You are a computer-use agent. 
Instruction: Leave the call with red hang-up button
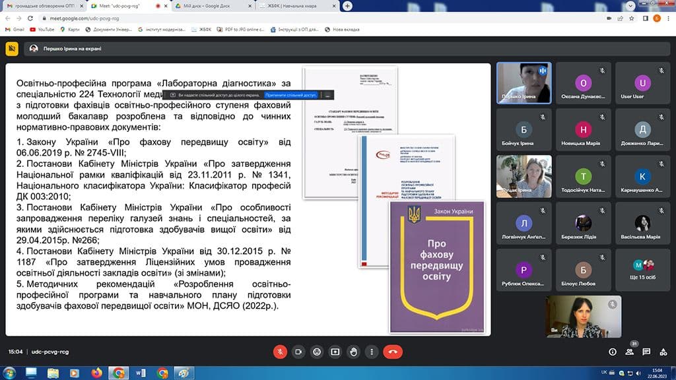tap(392, 352)
